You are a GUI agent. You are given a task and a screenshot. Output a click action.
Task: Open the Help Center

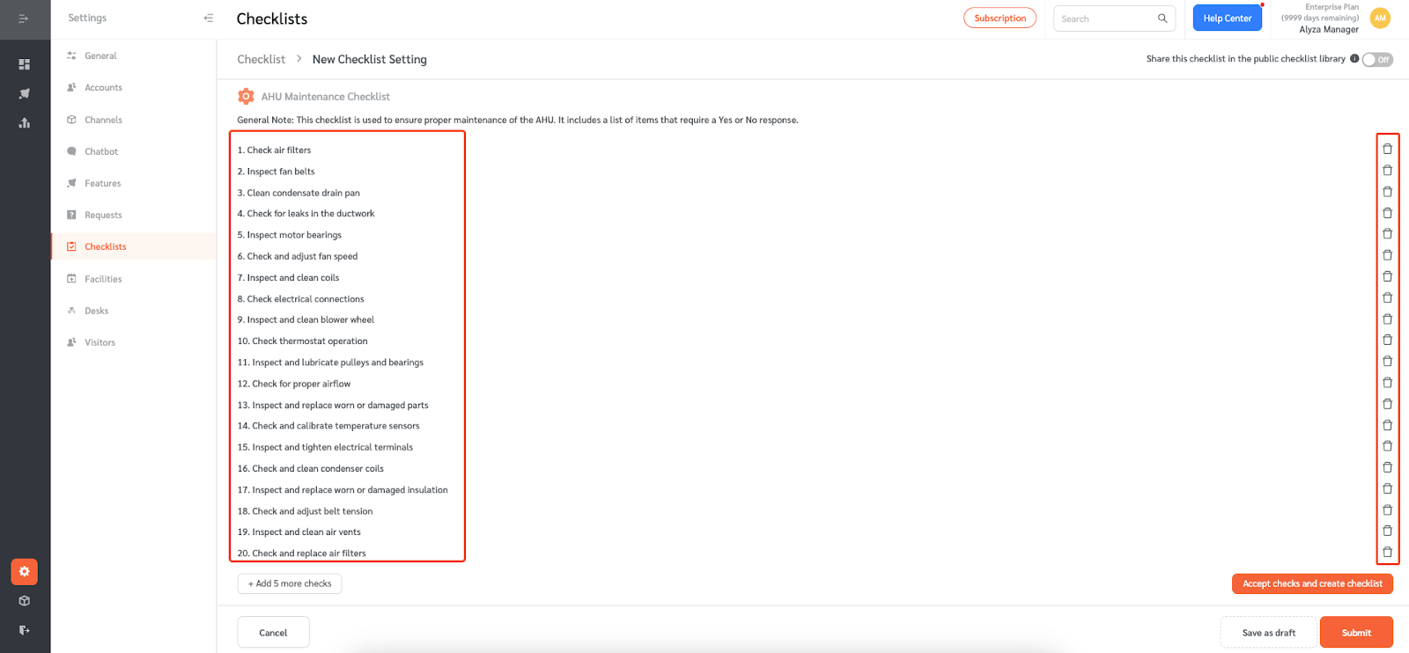pos(1227,18)
